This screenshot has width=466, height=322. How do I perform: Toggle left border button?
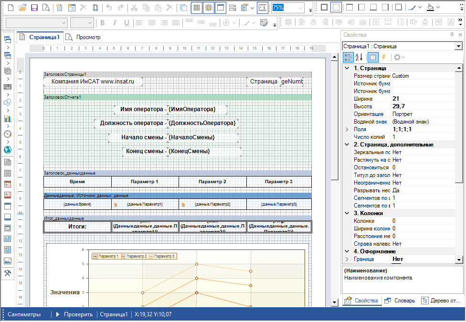click(362, 7)
